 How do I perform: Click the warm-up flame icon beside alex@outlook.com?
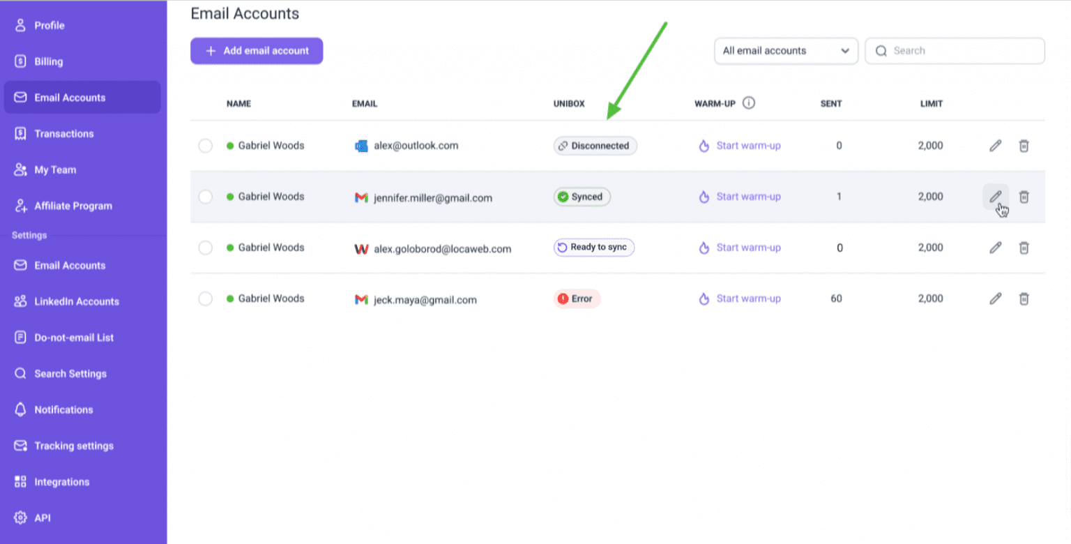coord(704,146)
